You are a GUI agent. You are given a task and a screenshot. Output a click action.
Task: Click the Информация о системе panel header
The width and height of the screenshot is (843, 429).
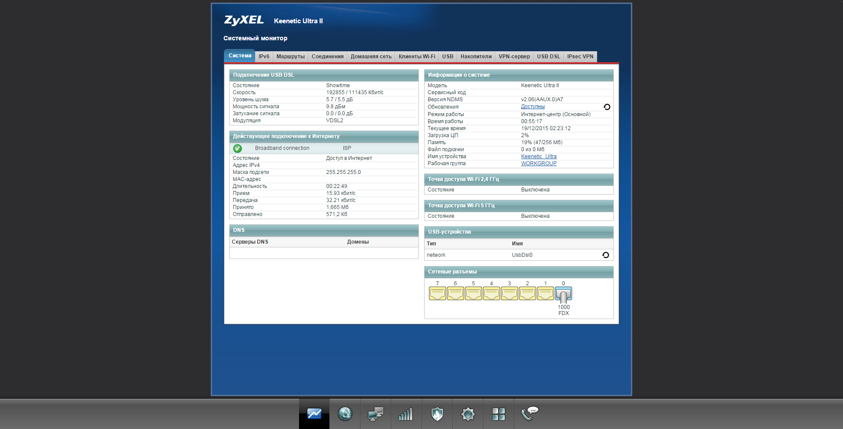[x=519, y=75]
